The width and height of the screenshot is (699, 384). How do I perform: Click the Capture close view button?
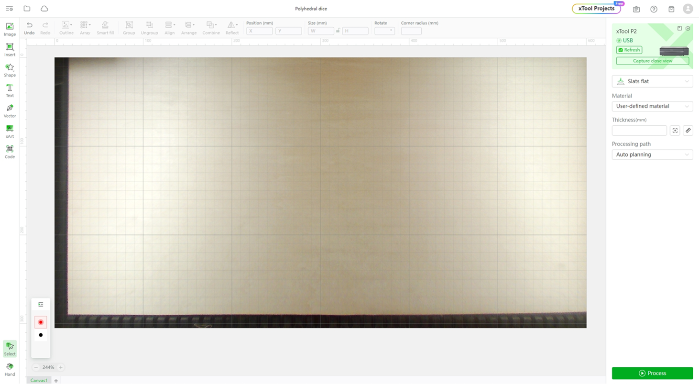click(x=652, y=61)
